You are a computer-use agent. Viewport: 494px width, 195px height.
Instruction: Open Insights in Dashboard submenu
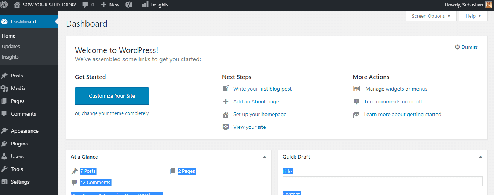point(10,57)
